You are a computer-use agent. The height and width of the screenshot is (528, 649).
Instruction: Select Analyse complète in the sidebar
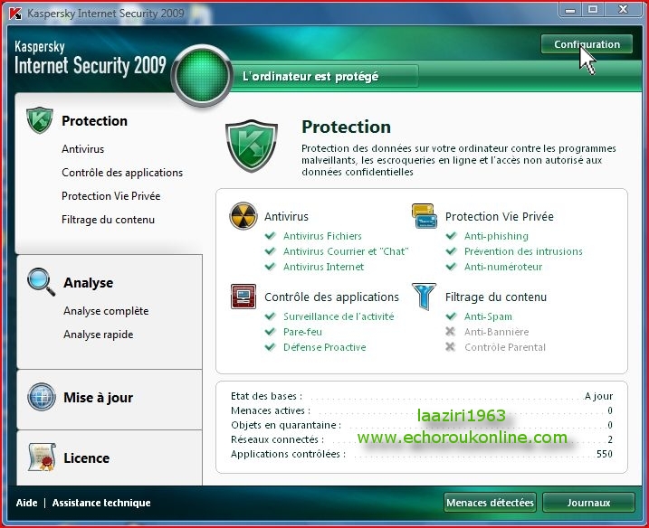tap(105, 311)
